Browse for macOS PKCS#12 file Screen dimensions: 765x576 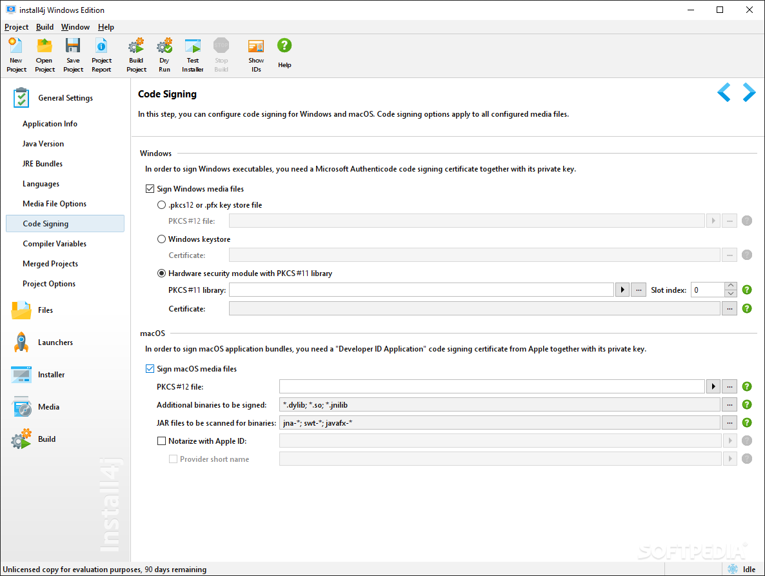tap(730, 386)
